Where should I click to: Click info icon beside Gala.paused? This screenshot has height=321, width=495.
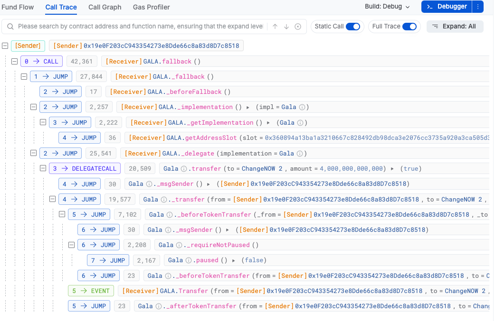pyautogui.click(x=189, y=260)
